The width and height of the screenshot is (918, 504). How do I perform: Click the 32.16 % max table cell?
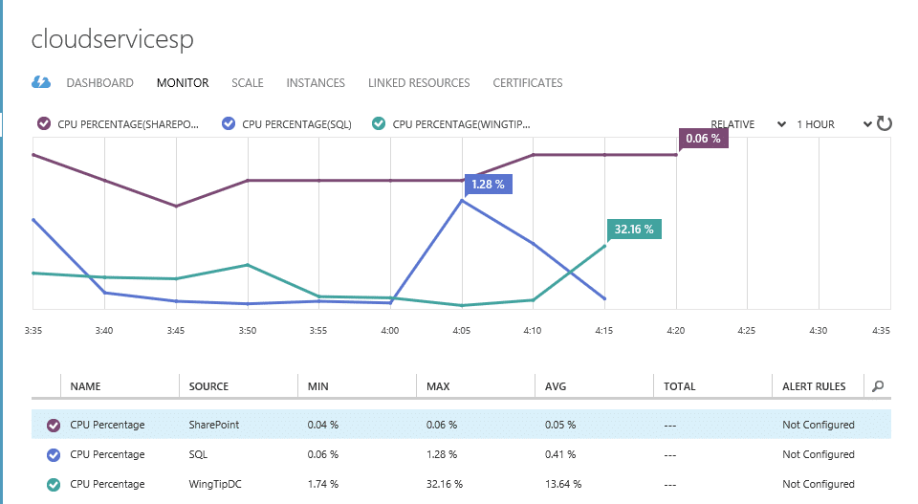[445, 485]
